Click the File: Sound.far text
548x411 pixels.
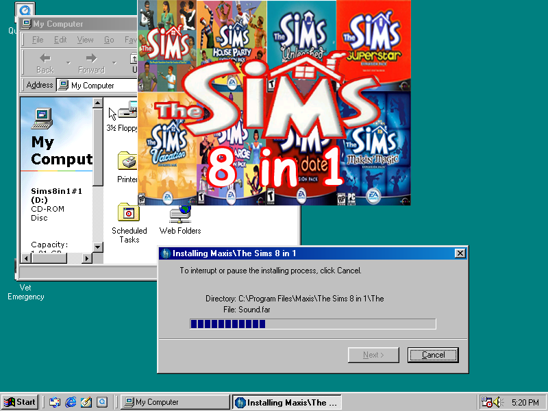click(247, 310)
